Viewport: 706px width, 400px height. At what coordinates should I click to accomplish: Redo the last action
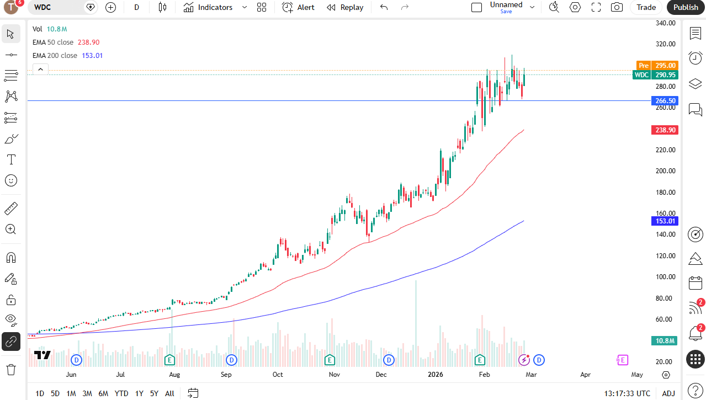[405, 7]
